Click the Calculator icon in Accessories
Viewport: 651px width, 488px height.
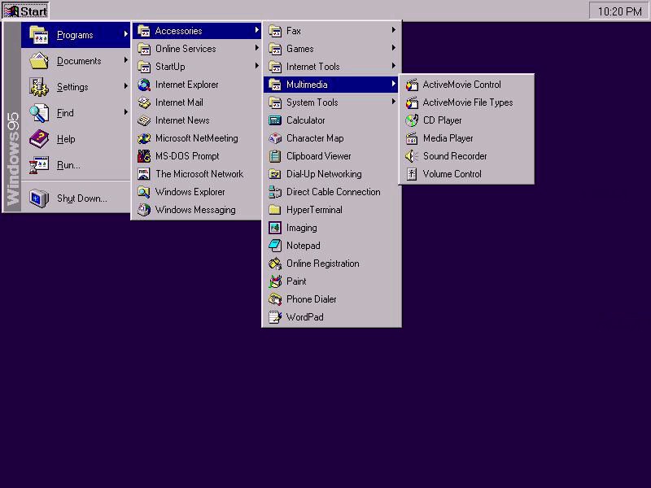click(275, 120)
